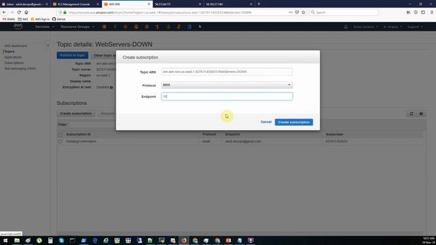Open Skype from the taskbar
Image resolution: width=436 pixels, height=245 pixels.
(x=61, y=240)
